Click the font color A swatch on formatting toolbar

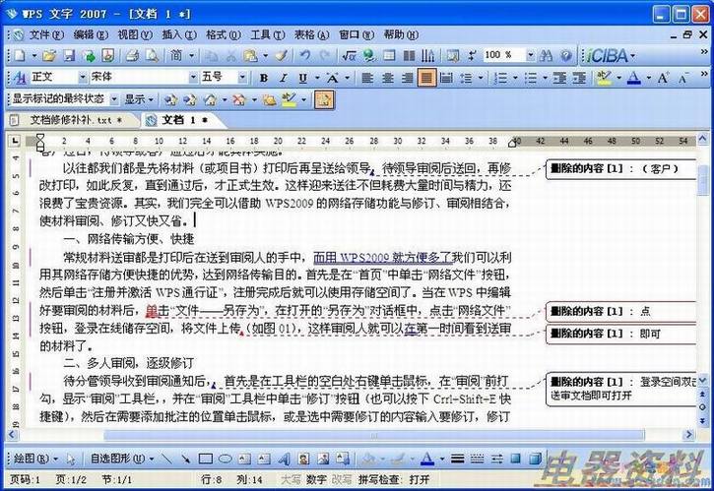tap(634, 79)
